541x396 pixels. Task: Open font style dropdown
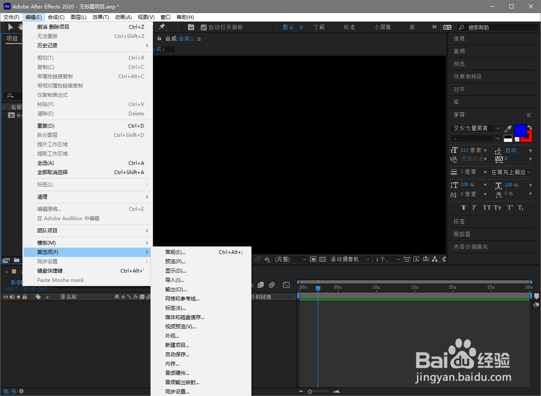click(x=476, y=139)
